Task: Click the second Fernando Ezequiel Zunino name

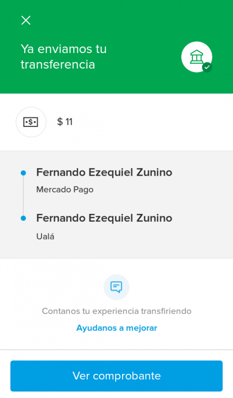Action: (x=104, y=218)
